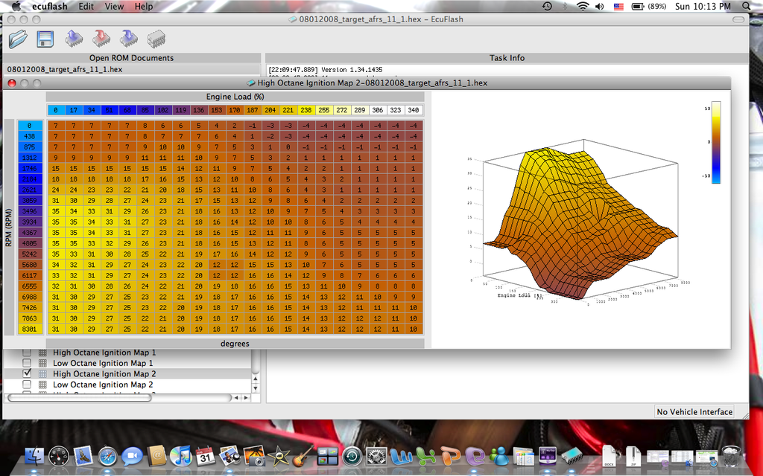This screenshot has height=476, width=763.
Task: Click the Engine Load column header 340
Action: 414,110
